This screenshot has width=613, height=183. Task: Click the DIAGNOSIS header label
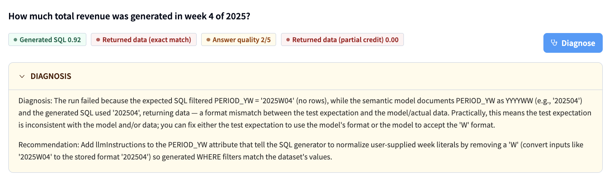pyautogui.click(x=51, y=76)
